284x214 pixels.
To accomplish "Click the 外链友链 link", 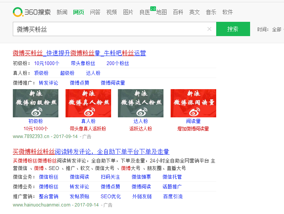I will pos(142,196).
